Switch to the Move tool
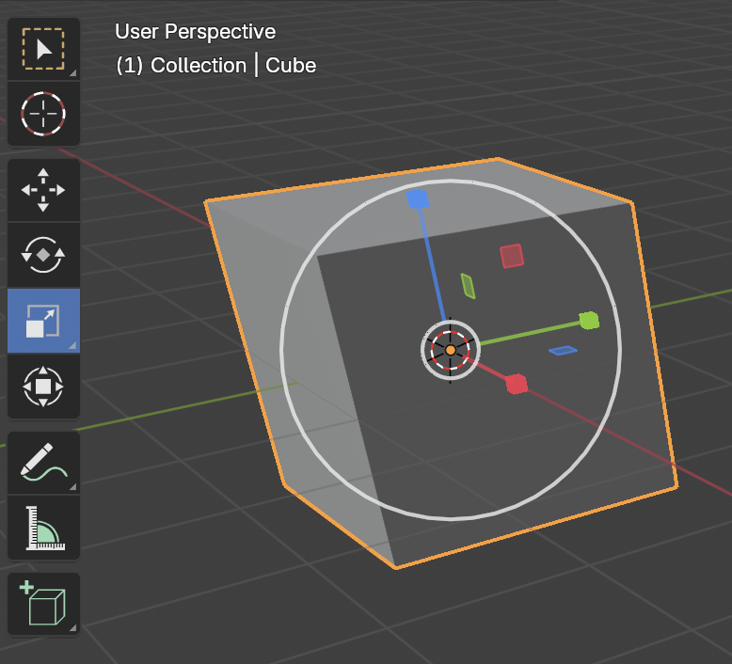This screenshot has height=664, width=732. [x=43, y=191]
